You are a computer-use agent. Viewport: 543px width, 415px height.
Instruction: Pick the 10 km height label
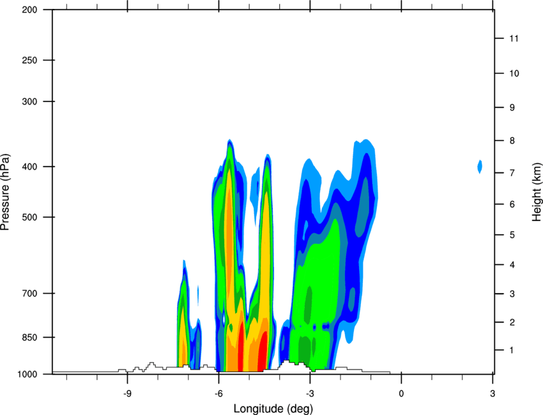(x=514, y=73)
